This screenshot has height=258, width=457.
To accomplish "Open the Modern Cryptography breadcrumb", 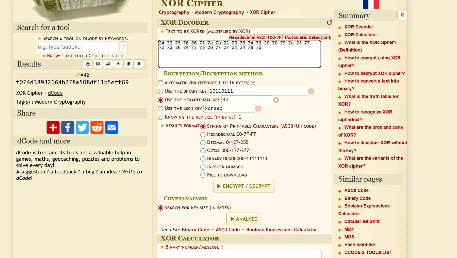I will [x=219, y=12].
